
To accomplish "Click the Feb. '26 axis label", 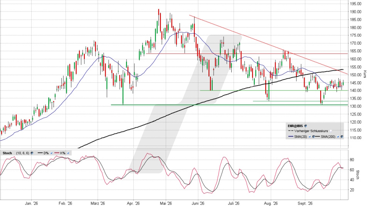I will click(66, 203).
